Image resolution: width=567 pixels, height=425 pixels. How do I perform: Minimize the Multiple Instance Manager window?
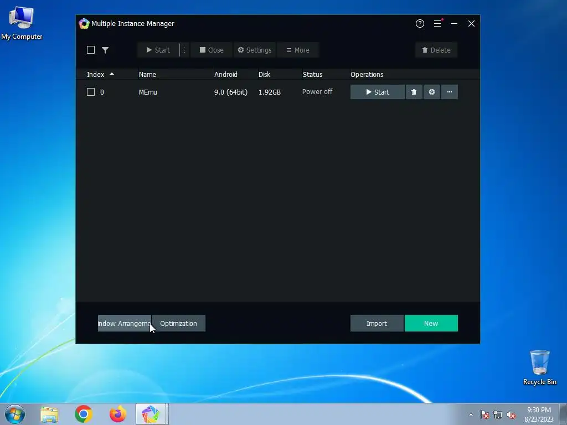454,23
